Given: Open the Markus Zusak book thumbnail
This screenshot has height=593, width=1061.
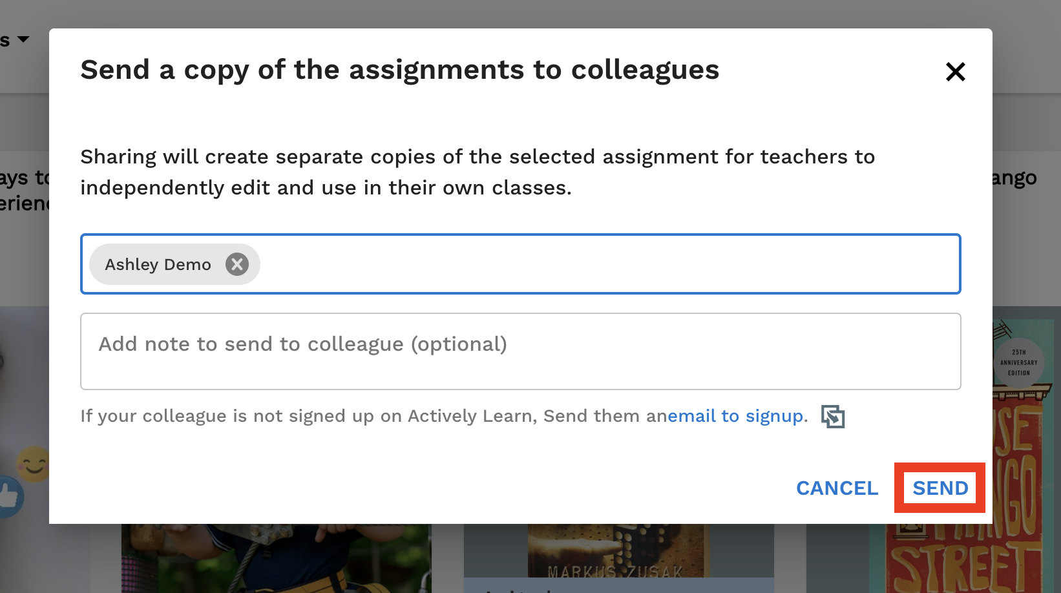Looking at the screenshot, I should (x=618, y=557).
